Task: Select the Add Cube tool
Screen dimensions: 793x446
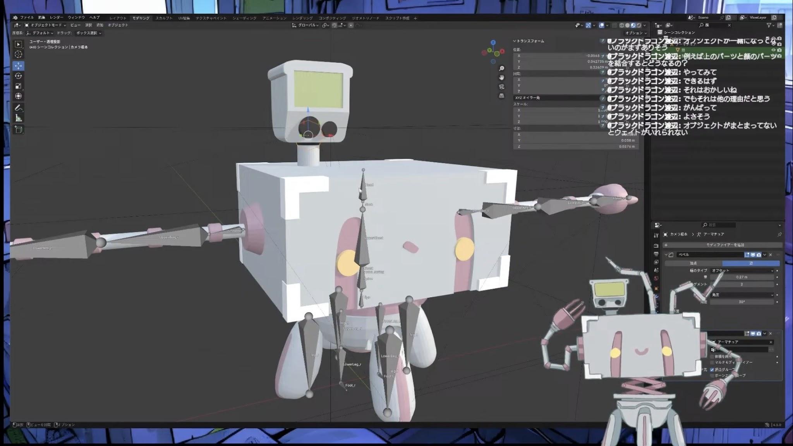Action: pyautogui.click(x=18, y=130)
